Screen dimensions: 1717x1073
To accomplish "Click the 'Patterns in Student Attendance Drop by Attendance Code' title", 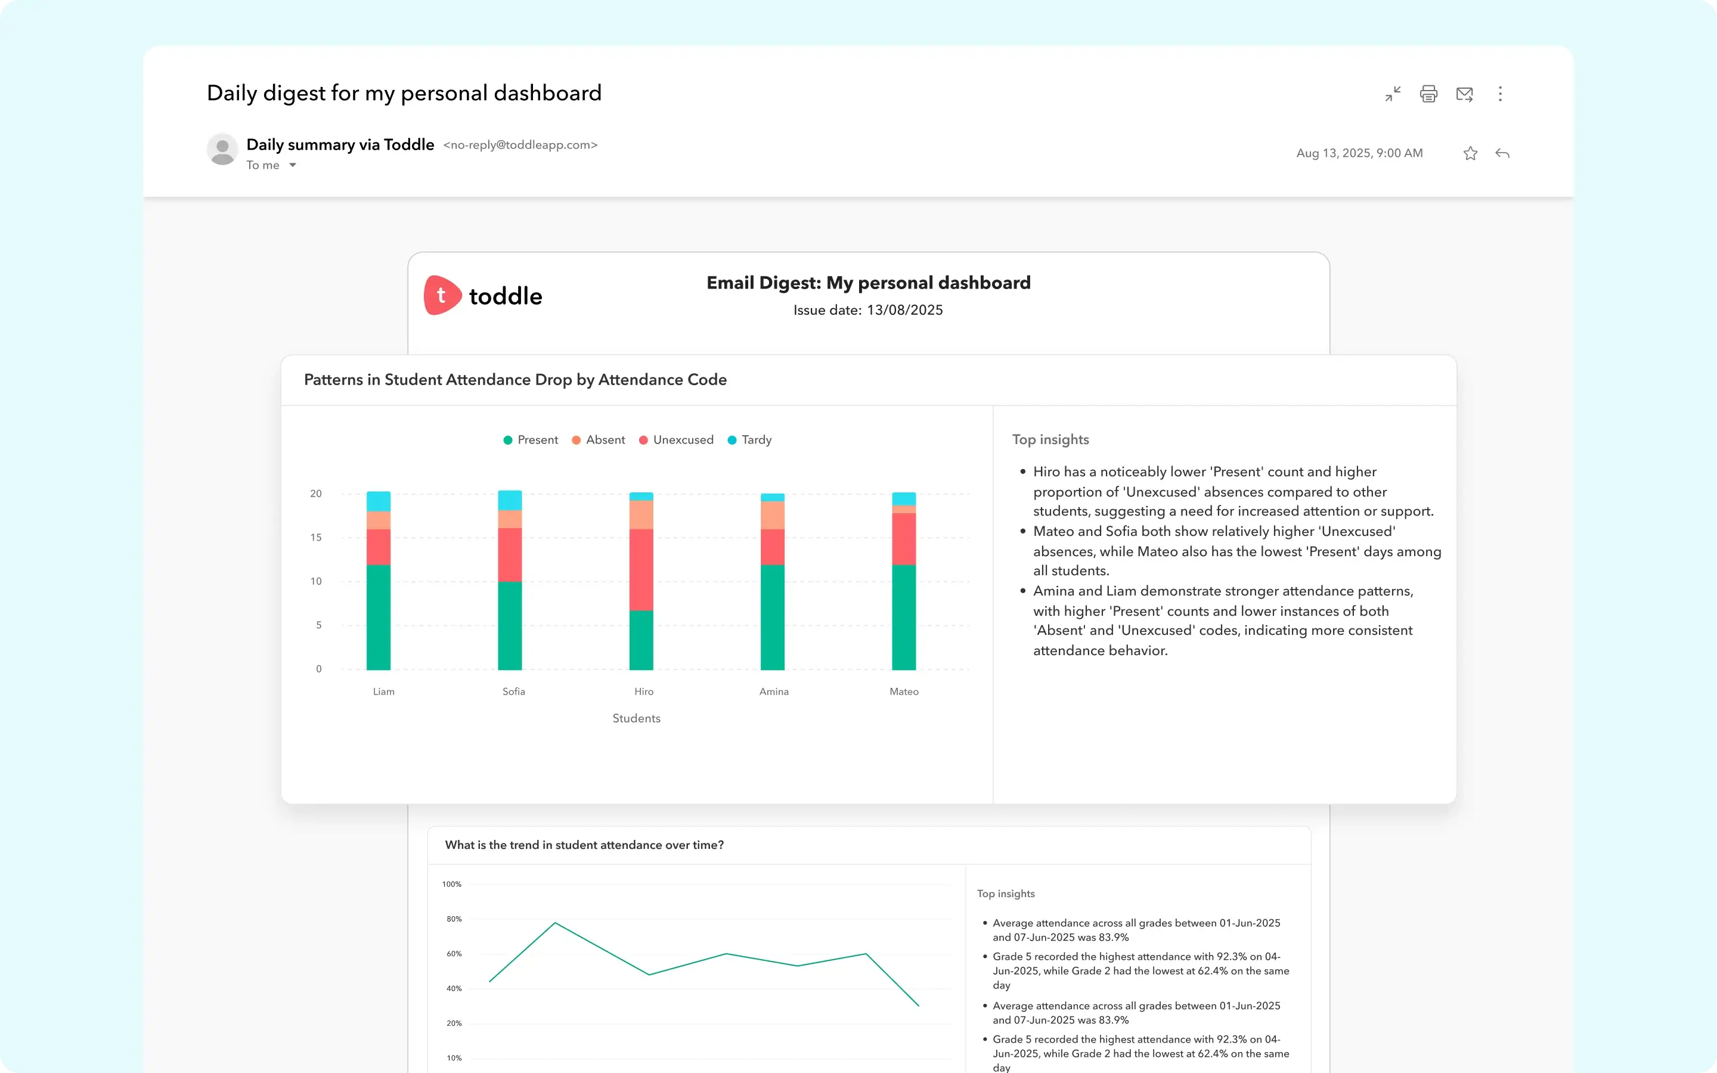I will pos(515,380).
